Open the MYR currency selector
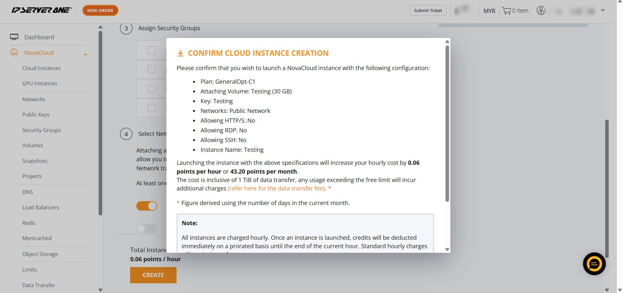 [x=489, y=11]
